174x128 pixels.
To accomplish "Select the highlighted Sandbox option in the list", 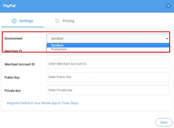I will click(108, 45).
